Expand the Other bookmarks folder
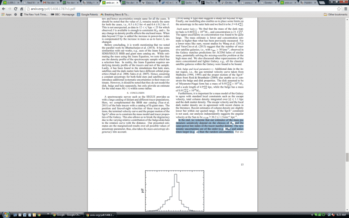 335,14
